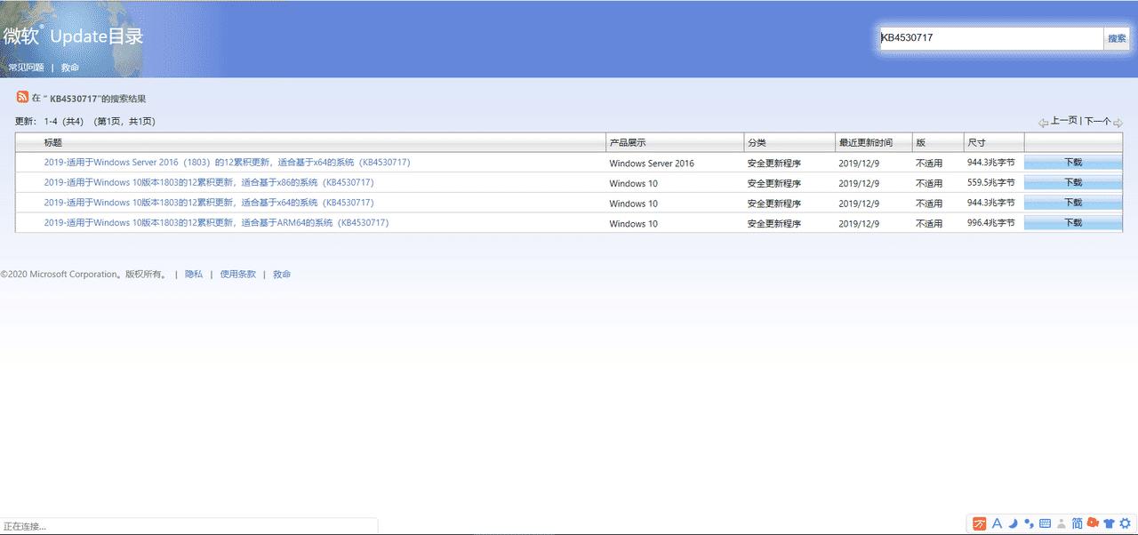The image size is (1138, 535).
Task: Sort by 版 column header
Action: 920,142
